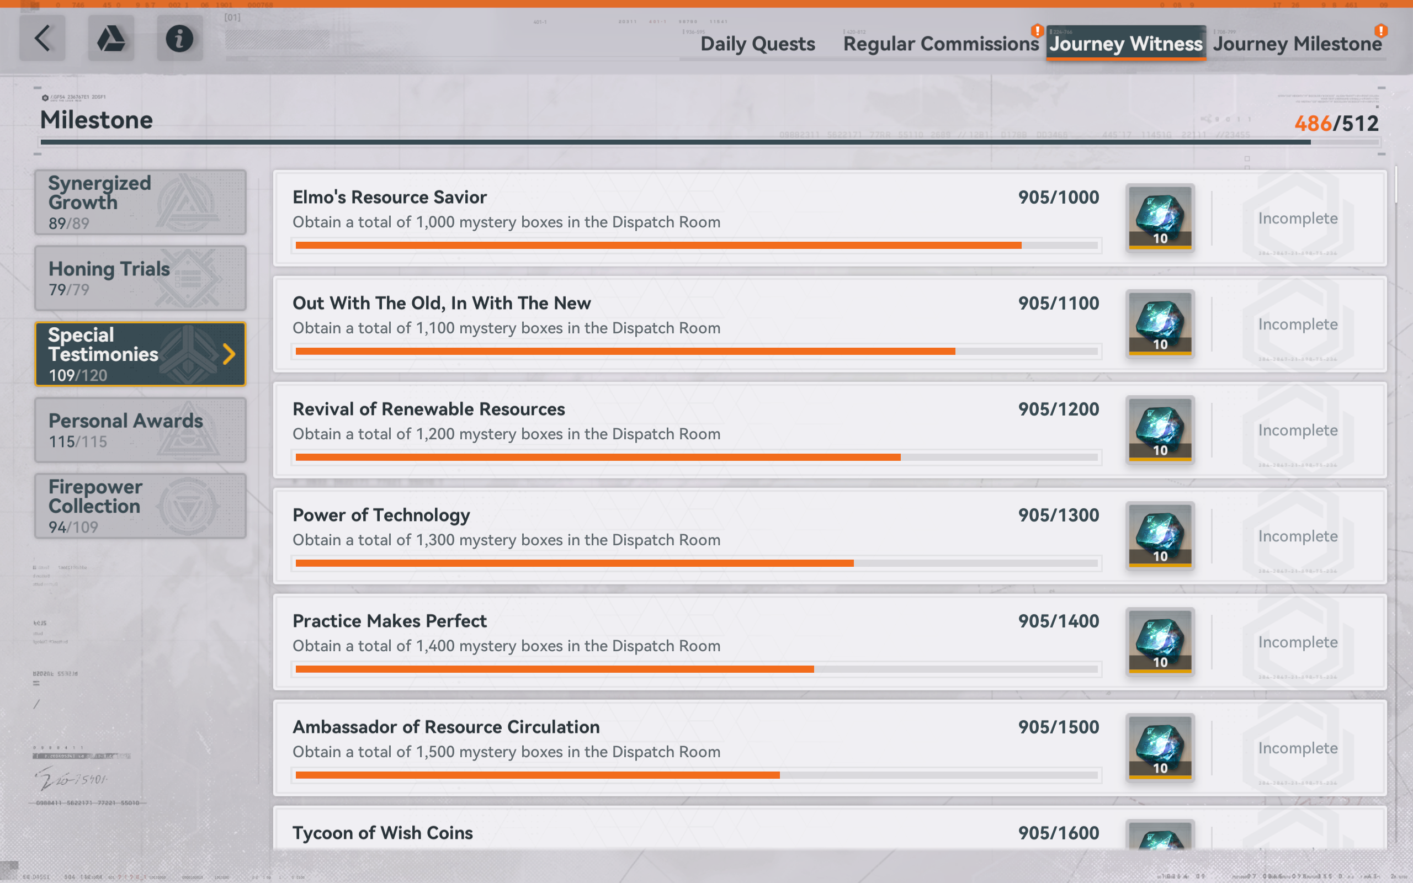Switch to the Daily Quests tab
This screenshot has width=1413, height=883.
(x=757, y=44)
